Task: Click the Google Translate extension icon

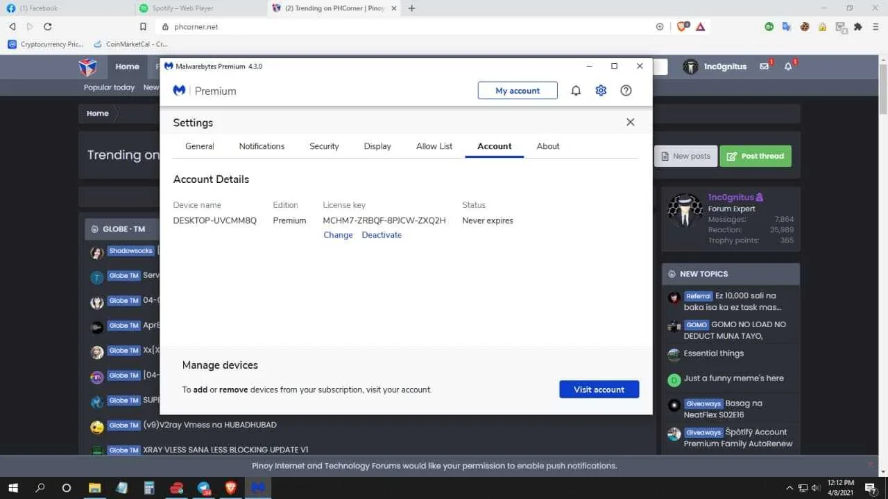Action: click(787, 26)
